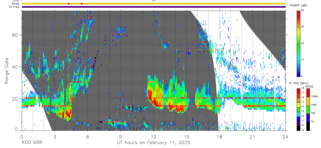Image resolution: width=321 pixels, height=148 pixels.
Task: Click the KOD b08 radar beam label
Action: click(31, 143)
